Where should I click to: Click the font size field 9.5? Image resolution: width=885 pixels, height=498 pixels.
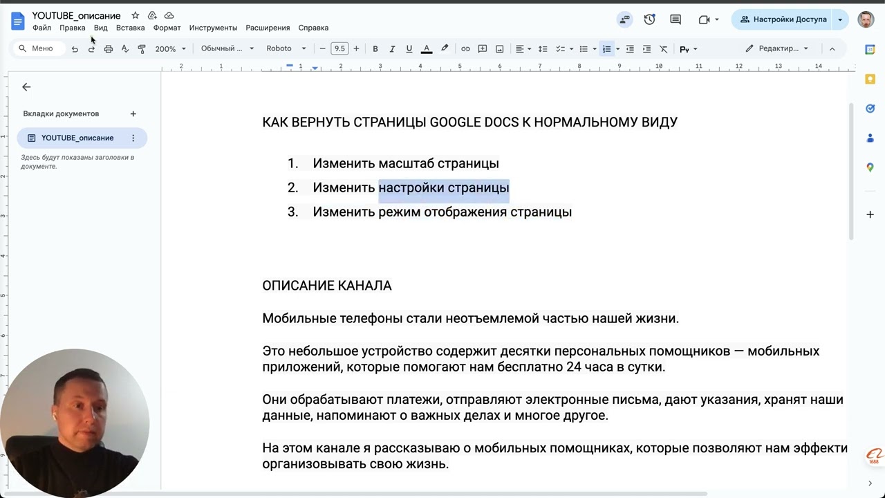click(x=339, y=49)
